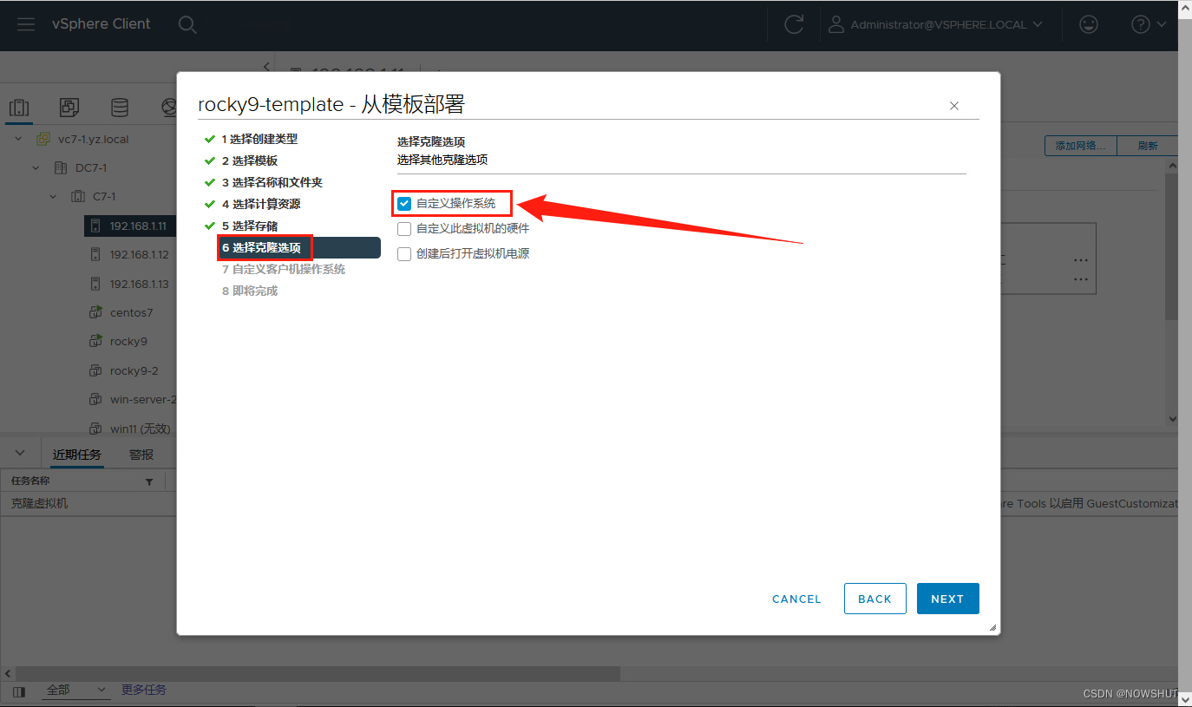Open the hamburger navigation menu
The image size is (1192, 707).
pos(26,24)
